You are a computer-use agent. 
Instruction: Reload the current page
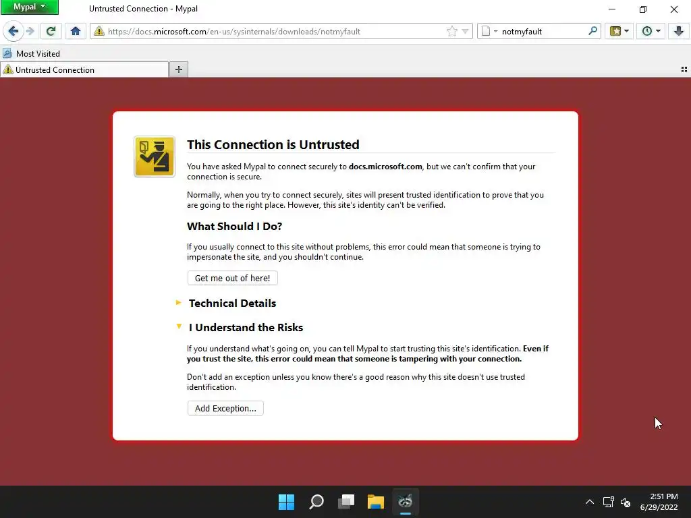click(51, 31)
